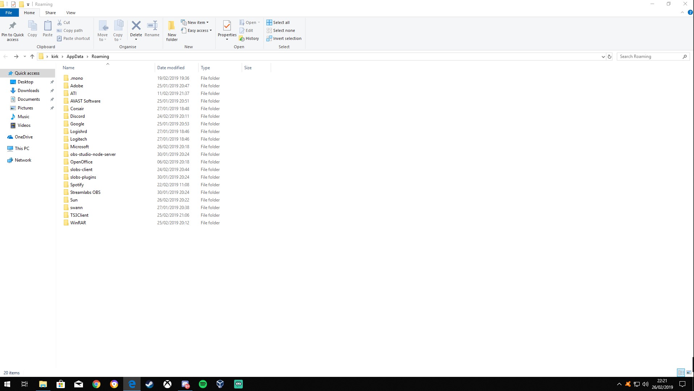Switch to large icons view toggle
694x391 pixels.
689,373
